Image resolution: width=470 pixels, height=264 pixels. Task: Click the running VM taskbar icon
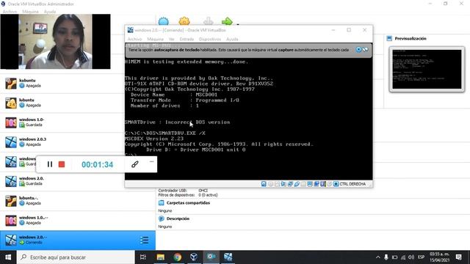click(228, 257)
